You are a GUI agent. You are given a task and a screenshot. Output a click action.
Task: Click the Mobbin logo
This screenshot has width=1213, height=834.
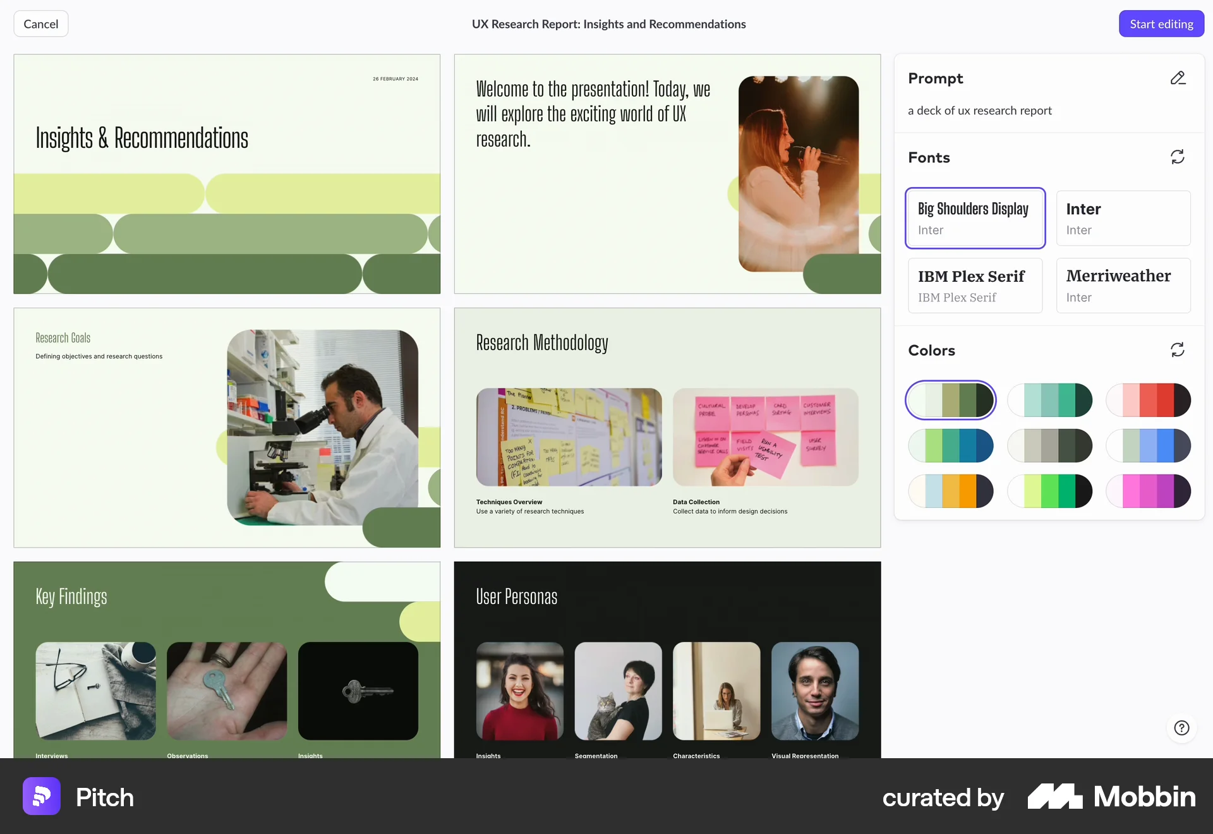point(1111,796)
